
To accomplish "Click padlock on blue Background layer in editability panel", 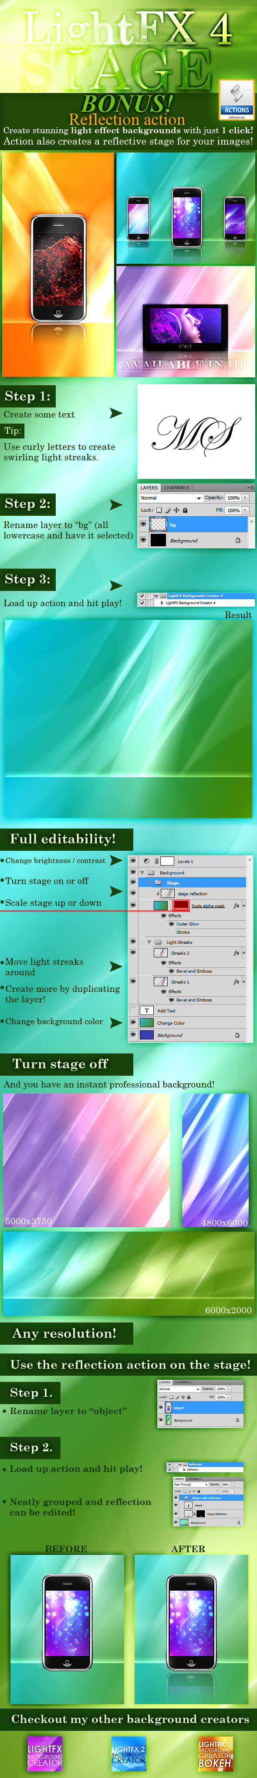I will click(237, 1036).
